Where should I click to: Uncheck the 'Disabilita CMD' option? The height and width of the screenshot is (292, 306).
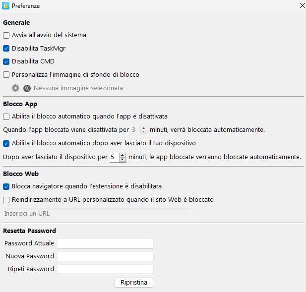point(6,61)
